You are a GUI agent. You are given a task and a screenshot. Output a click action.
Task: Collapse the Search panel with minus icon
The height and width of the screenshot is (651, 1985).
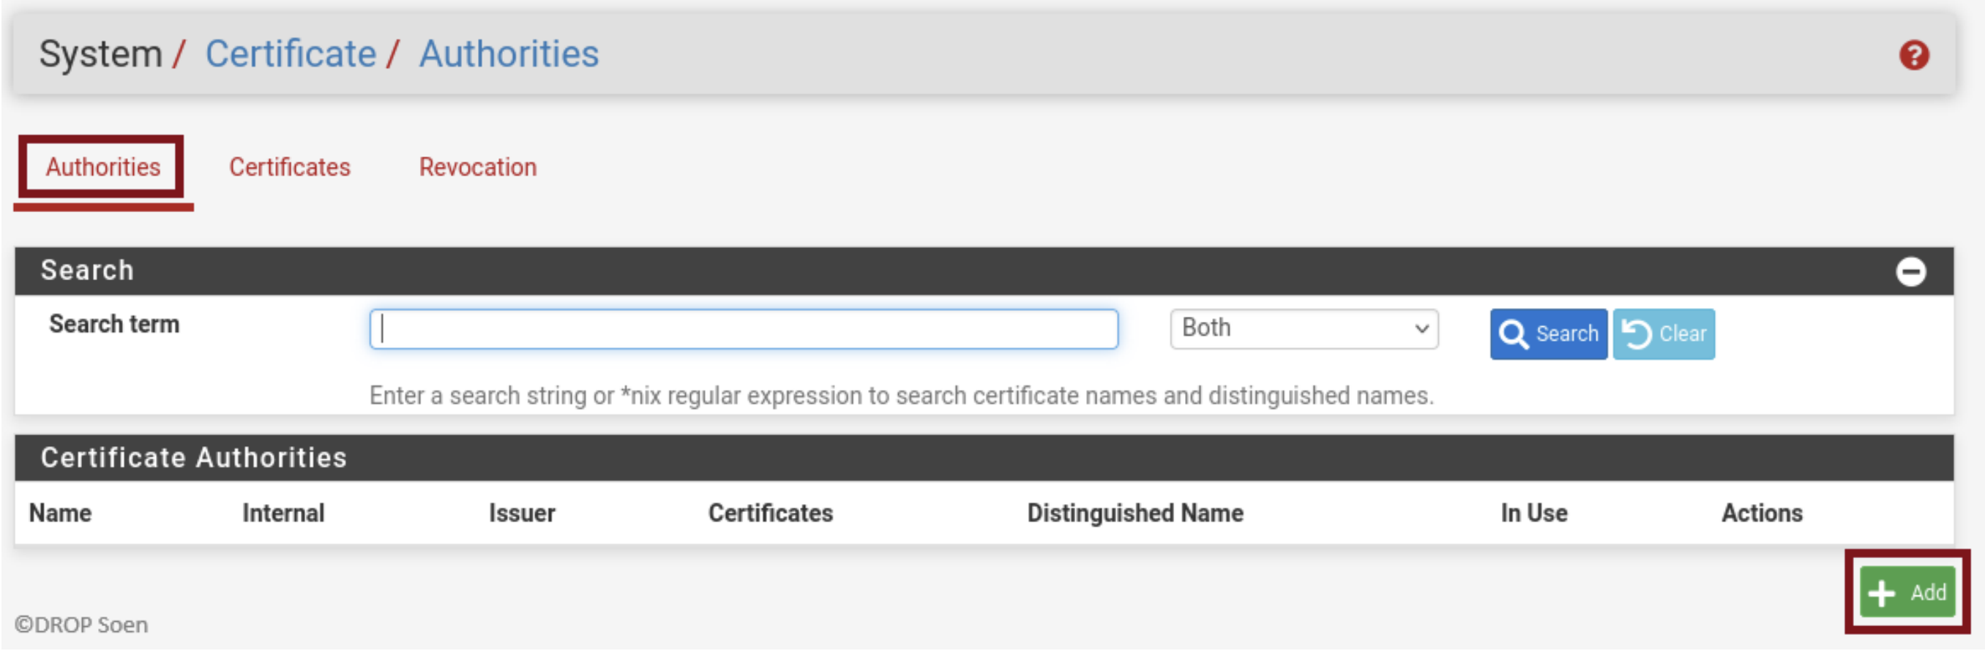pos(1910,272)
